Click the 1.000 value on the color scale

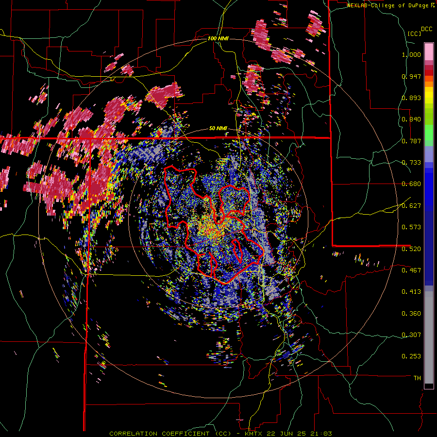pos(411,54)
